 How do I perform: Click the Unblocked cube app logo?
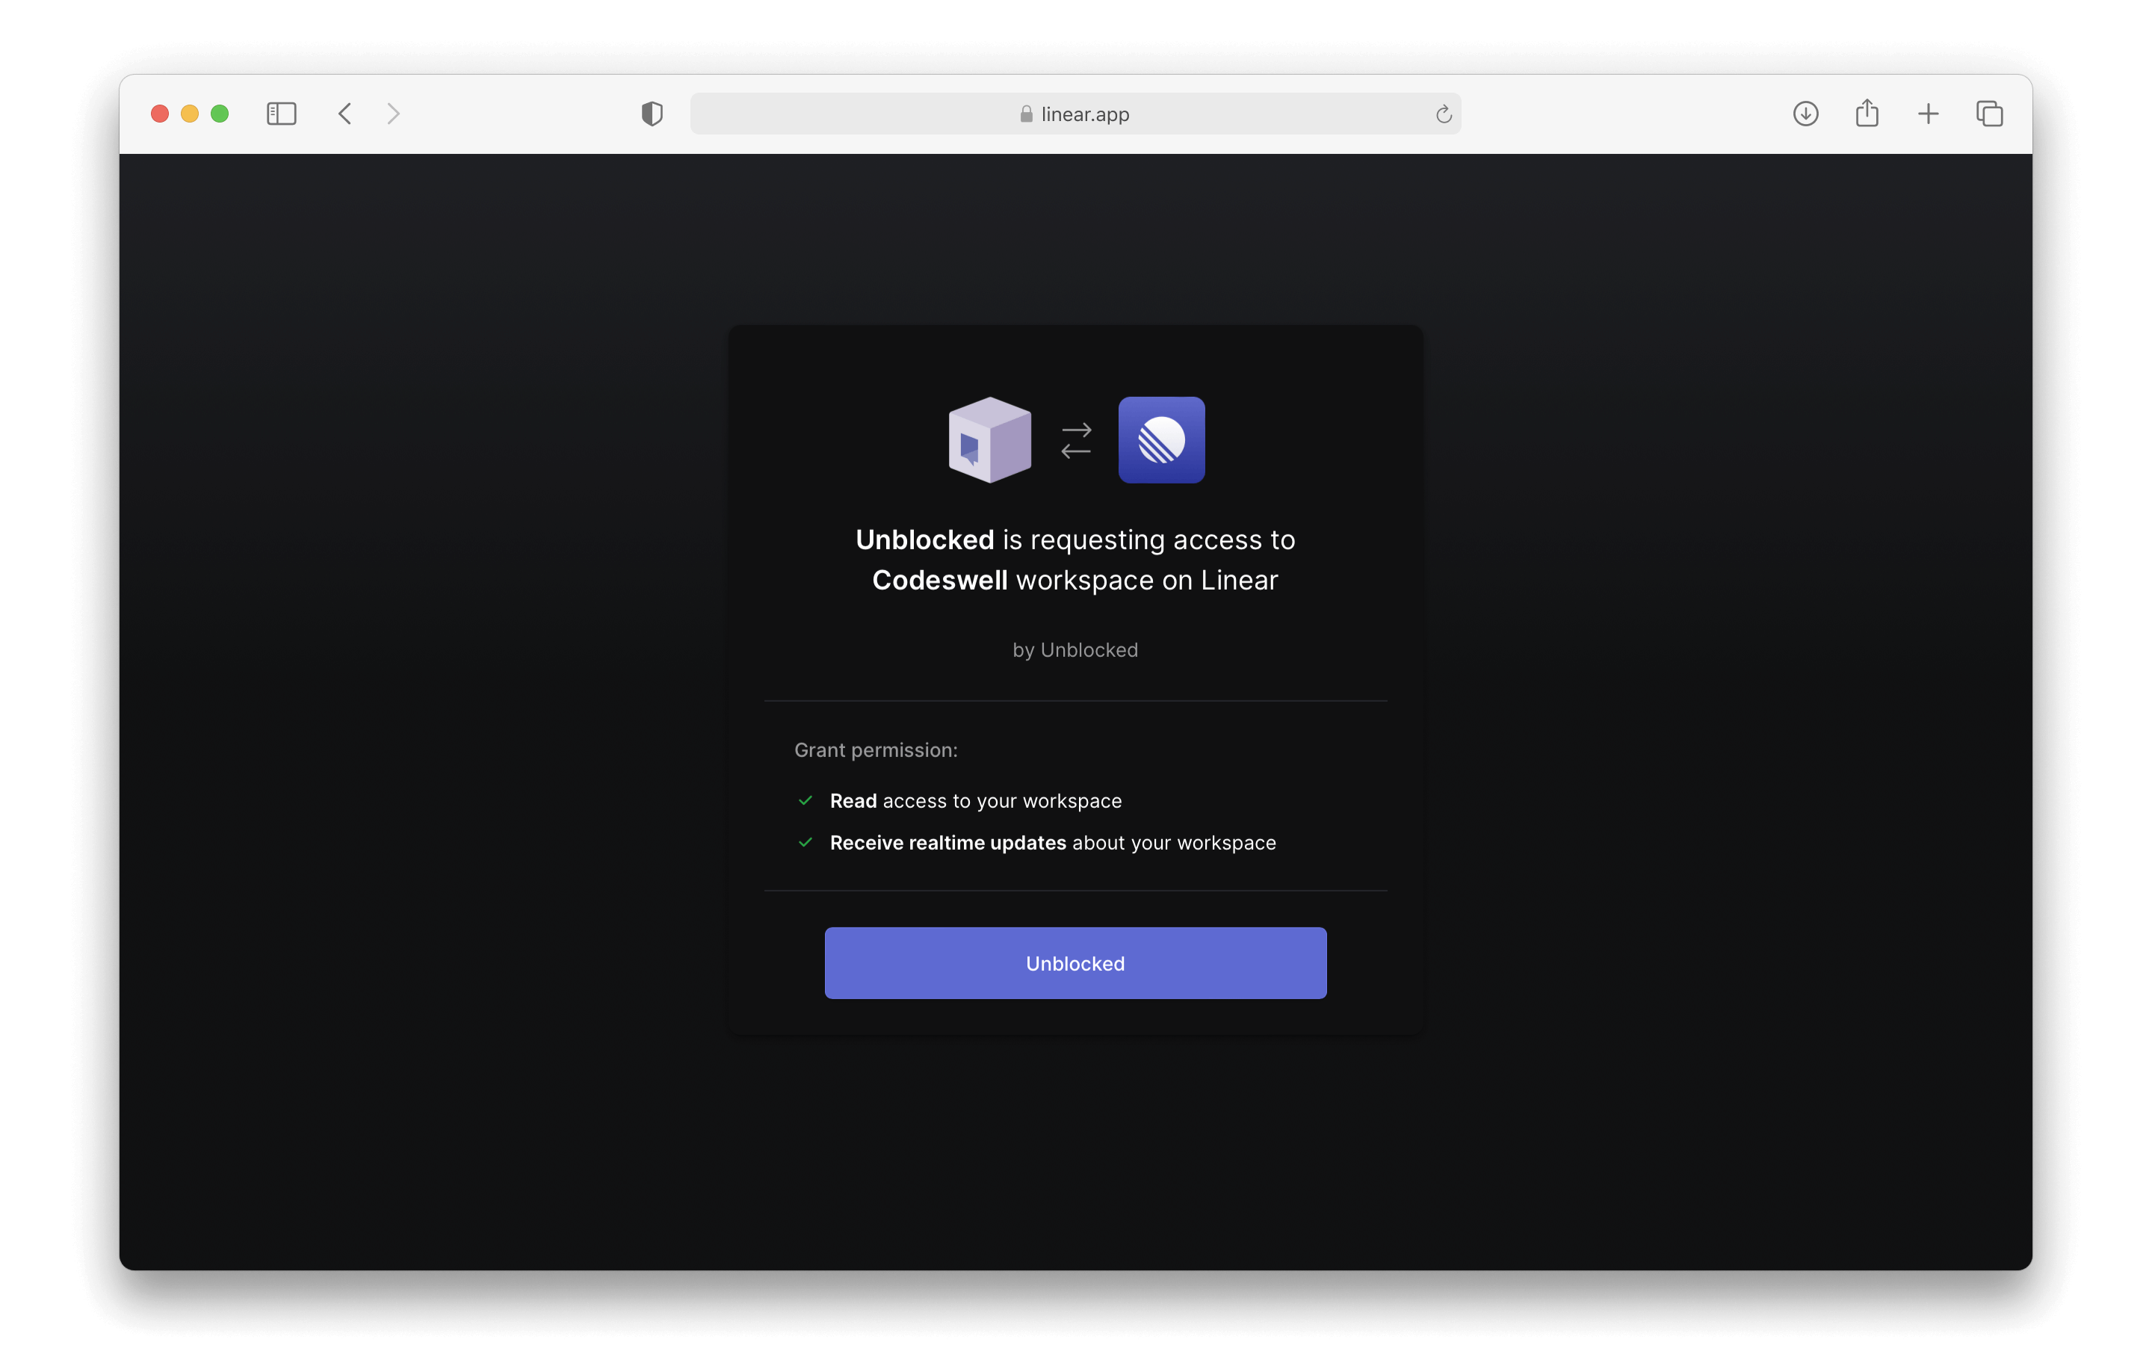pyautogui.click(x=989, y=439)
